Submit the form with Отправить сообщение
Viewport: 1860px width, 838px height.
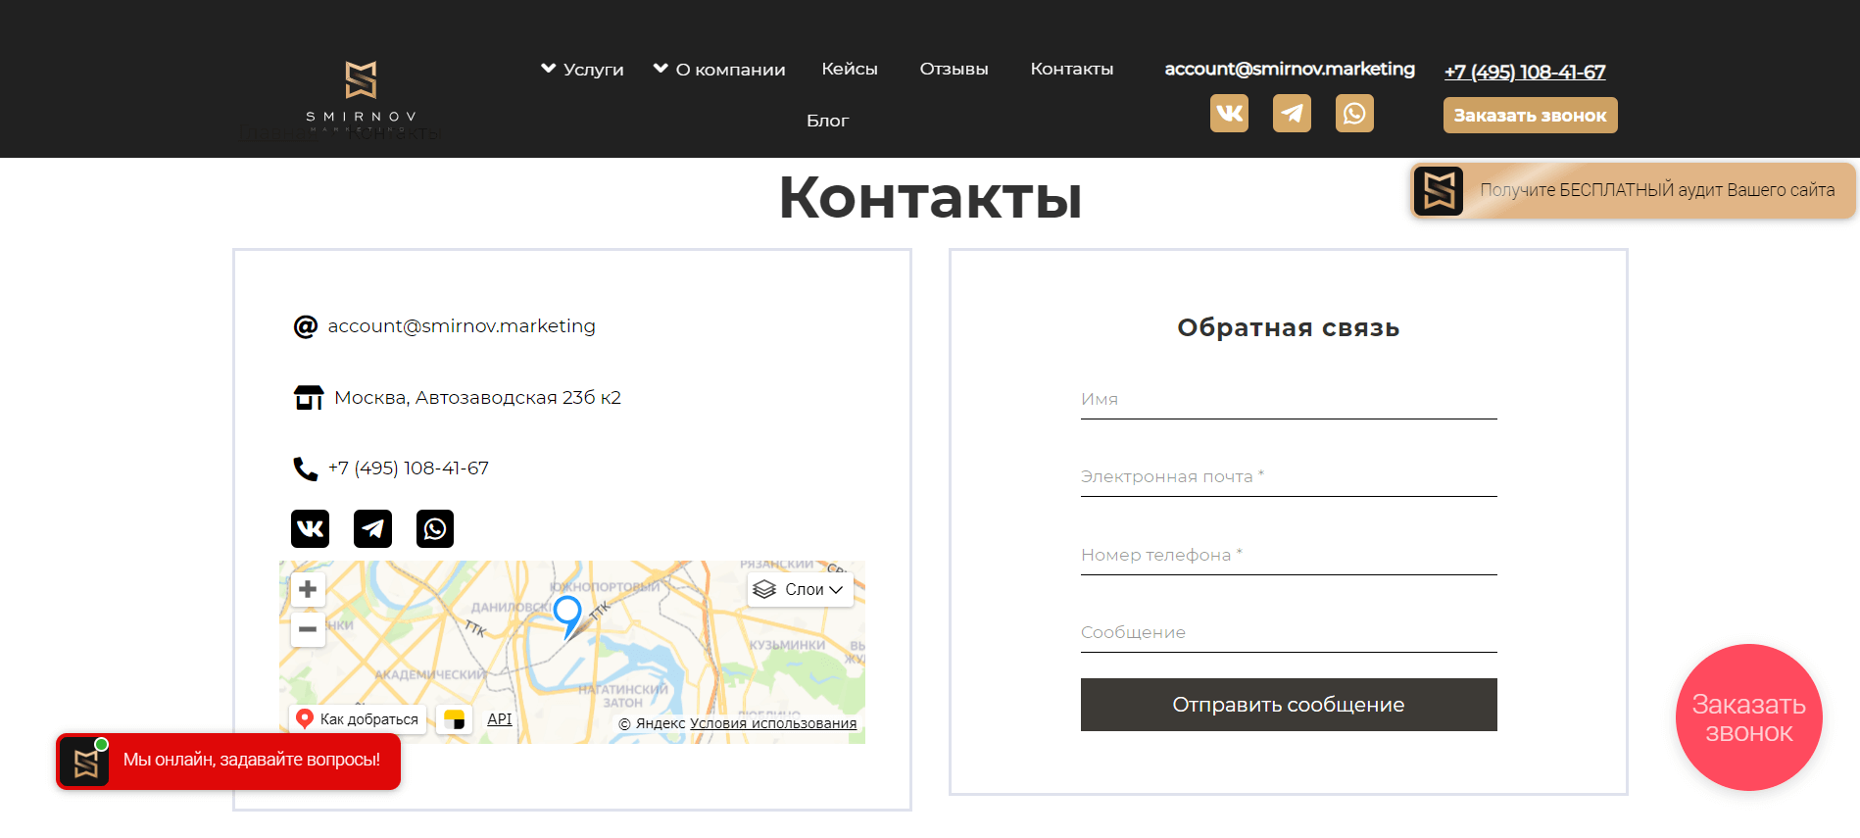[1289, 705]
